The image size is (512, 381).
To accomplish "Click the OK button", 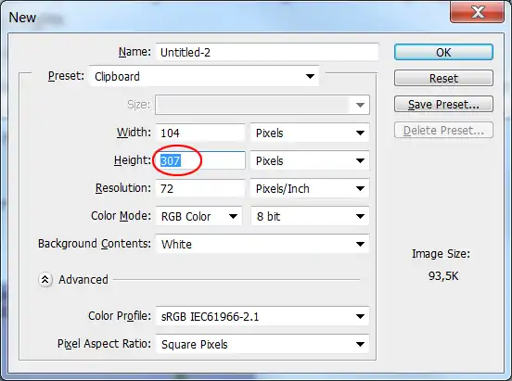I will [443, 52].
